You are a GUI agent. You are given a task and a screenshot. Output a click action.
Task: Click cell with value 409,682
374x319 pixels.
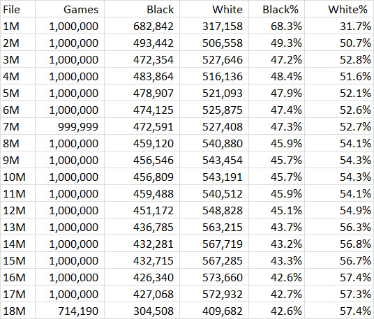214,311
